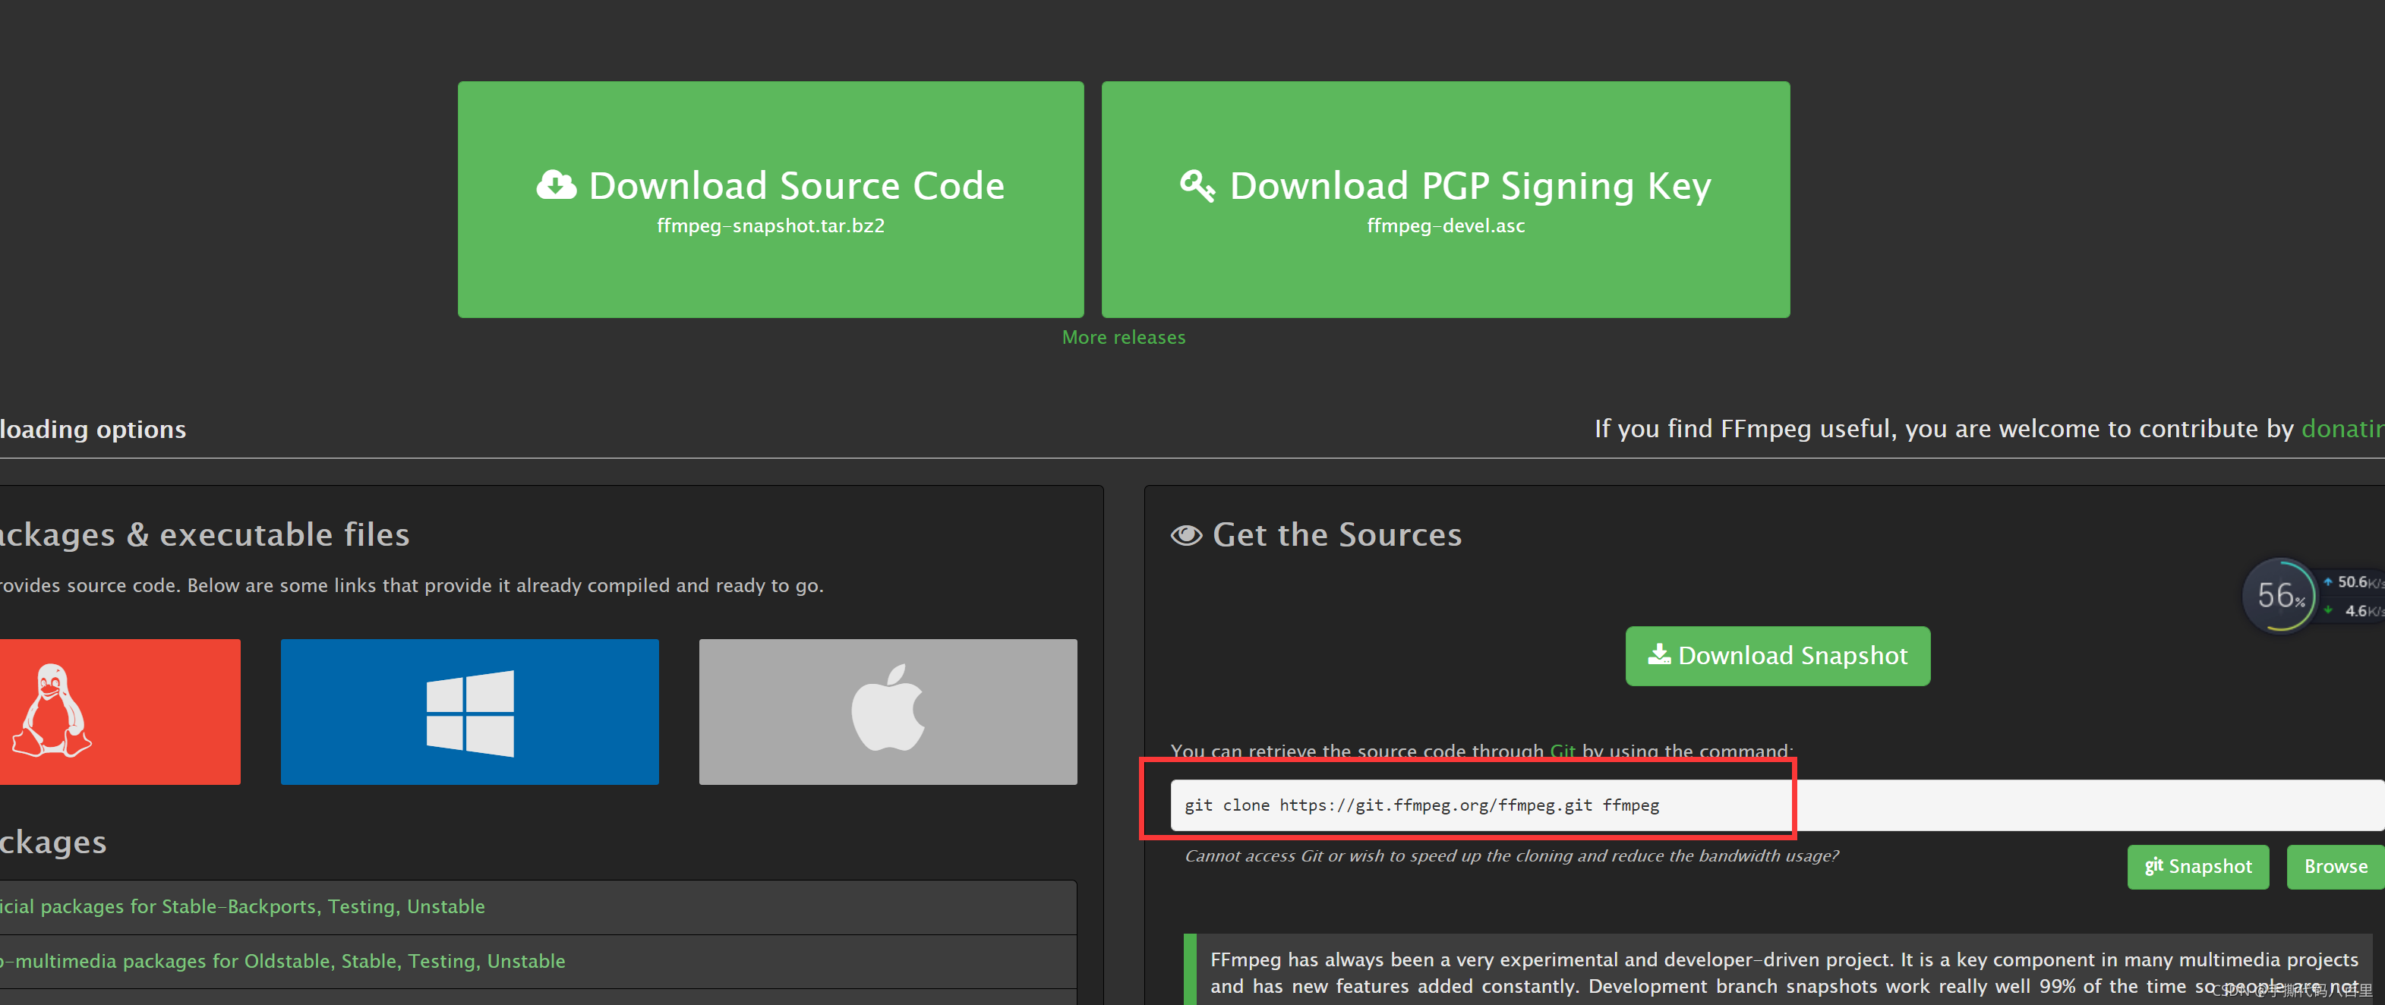Click the key icon for PGP signing
This screenshot has width=2385, height=1005.
[1197, 185]
